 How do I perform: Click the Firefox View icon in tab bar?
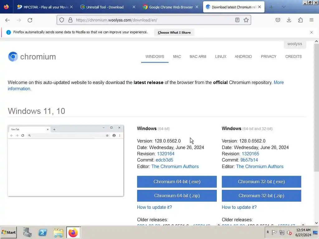(x=6, y=7)
